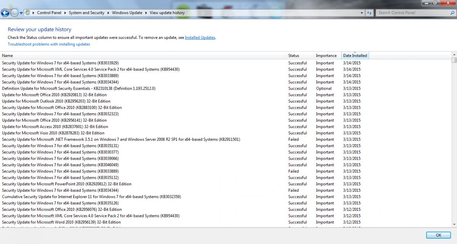
Task: Expand arrow after Windows Update breadcrumb
Action: 146,13
